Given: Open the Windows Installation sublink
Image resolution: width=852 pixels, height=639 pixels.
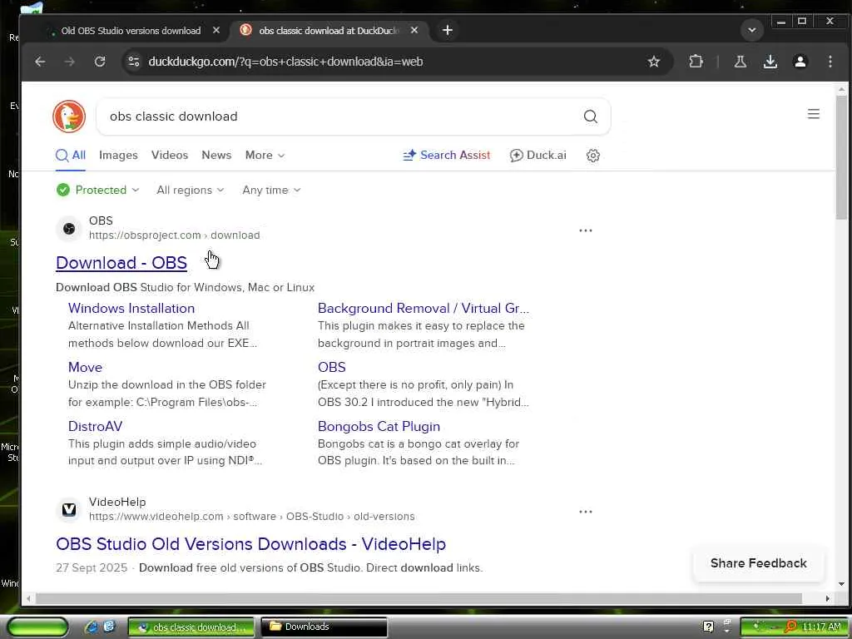Looking at the screenshot, I should coord(131,308).
